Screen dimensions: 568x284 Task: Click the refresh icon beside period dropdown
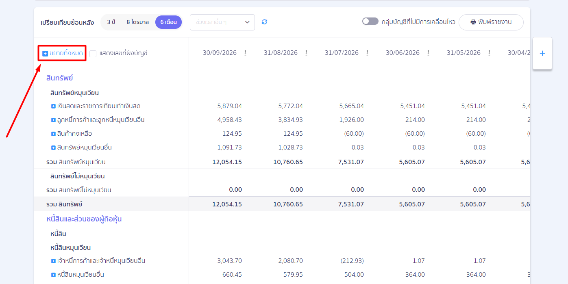tap(264, 22)
